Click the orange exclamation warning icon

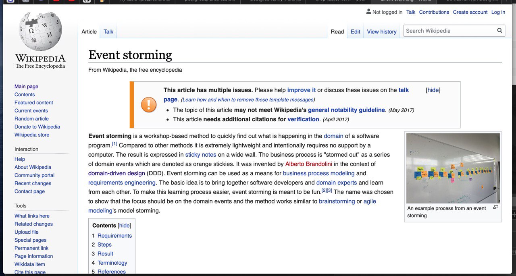[x=149, y=105]
